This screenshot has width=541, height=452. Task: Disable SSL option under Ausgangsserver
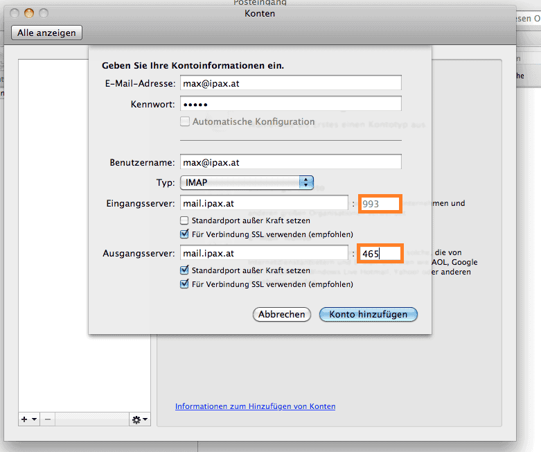pos(185,284)
